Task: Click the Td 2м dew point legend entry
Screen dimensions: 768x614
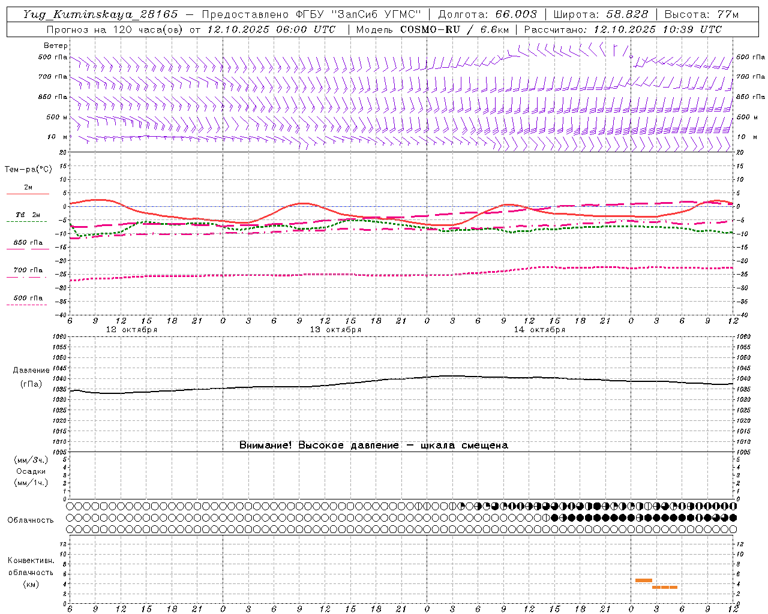Action: pos(28,215)
